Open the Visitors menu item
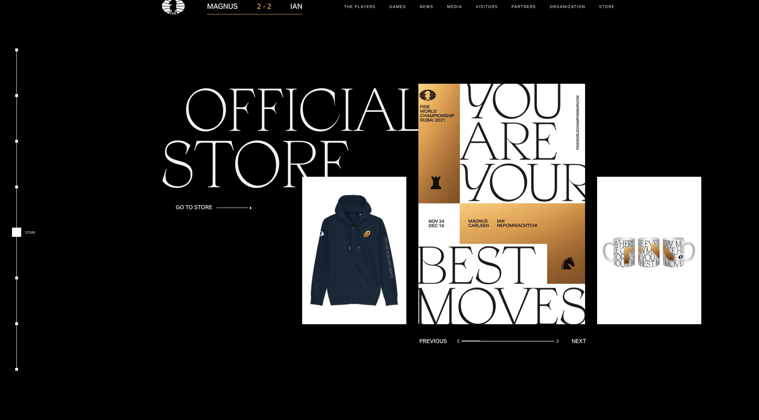Viewport: 759px width, 420px height. pyautogui.click(x=486, y=7)
